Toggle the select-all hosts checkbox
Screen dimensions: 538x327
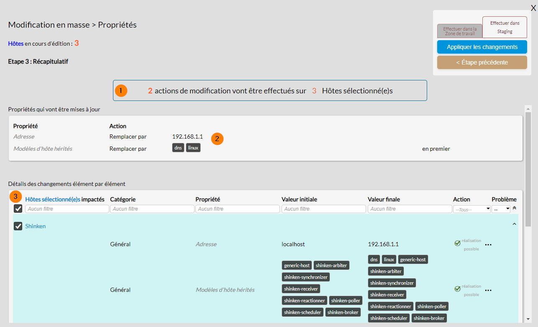(18, 209)
